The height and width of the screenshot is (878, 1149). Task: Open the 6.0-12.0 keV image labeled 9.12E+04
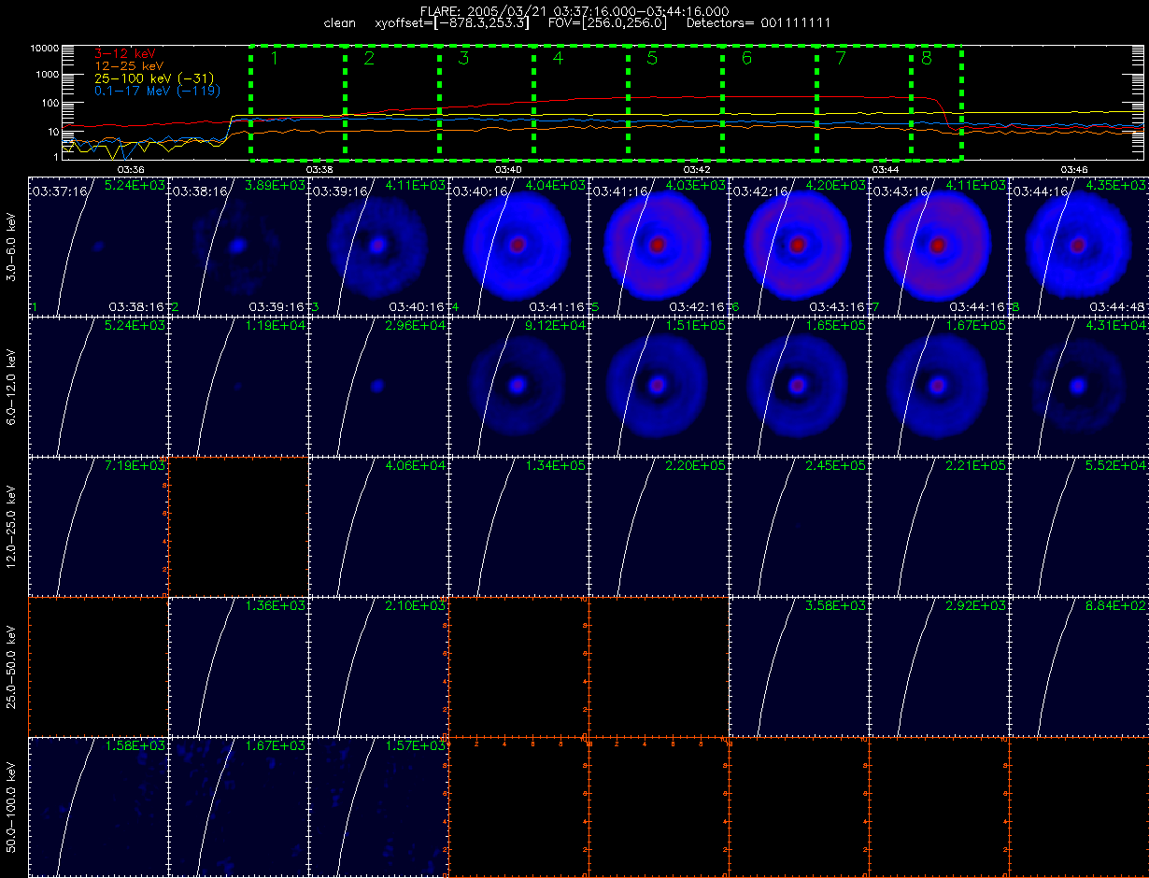(x=518, y=386)
